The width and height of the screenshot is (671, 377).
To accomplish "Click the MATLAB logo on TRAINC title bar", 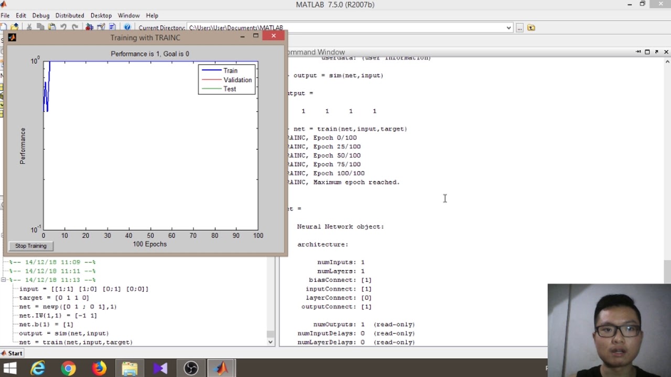I will point(12,37).
